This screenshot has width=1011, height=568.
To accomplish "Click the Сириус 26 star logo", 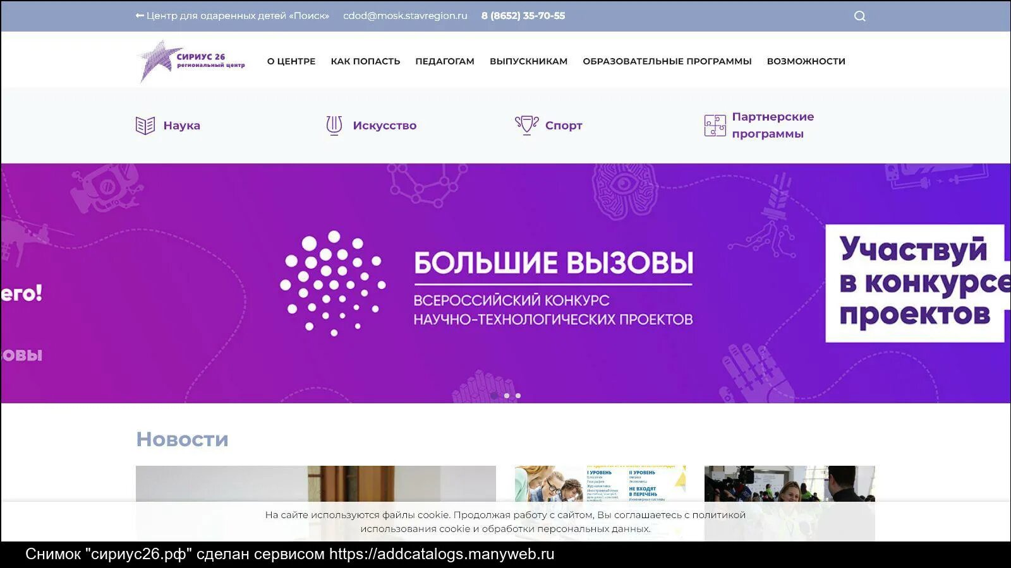I will (190, 61).
